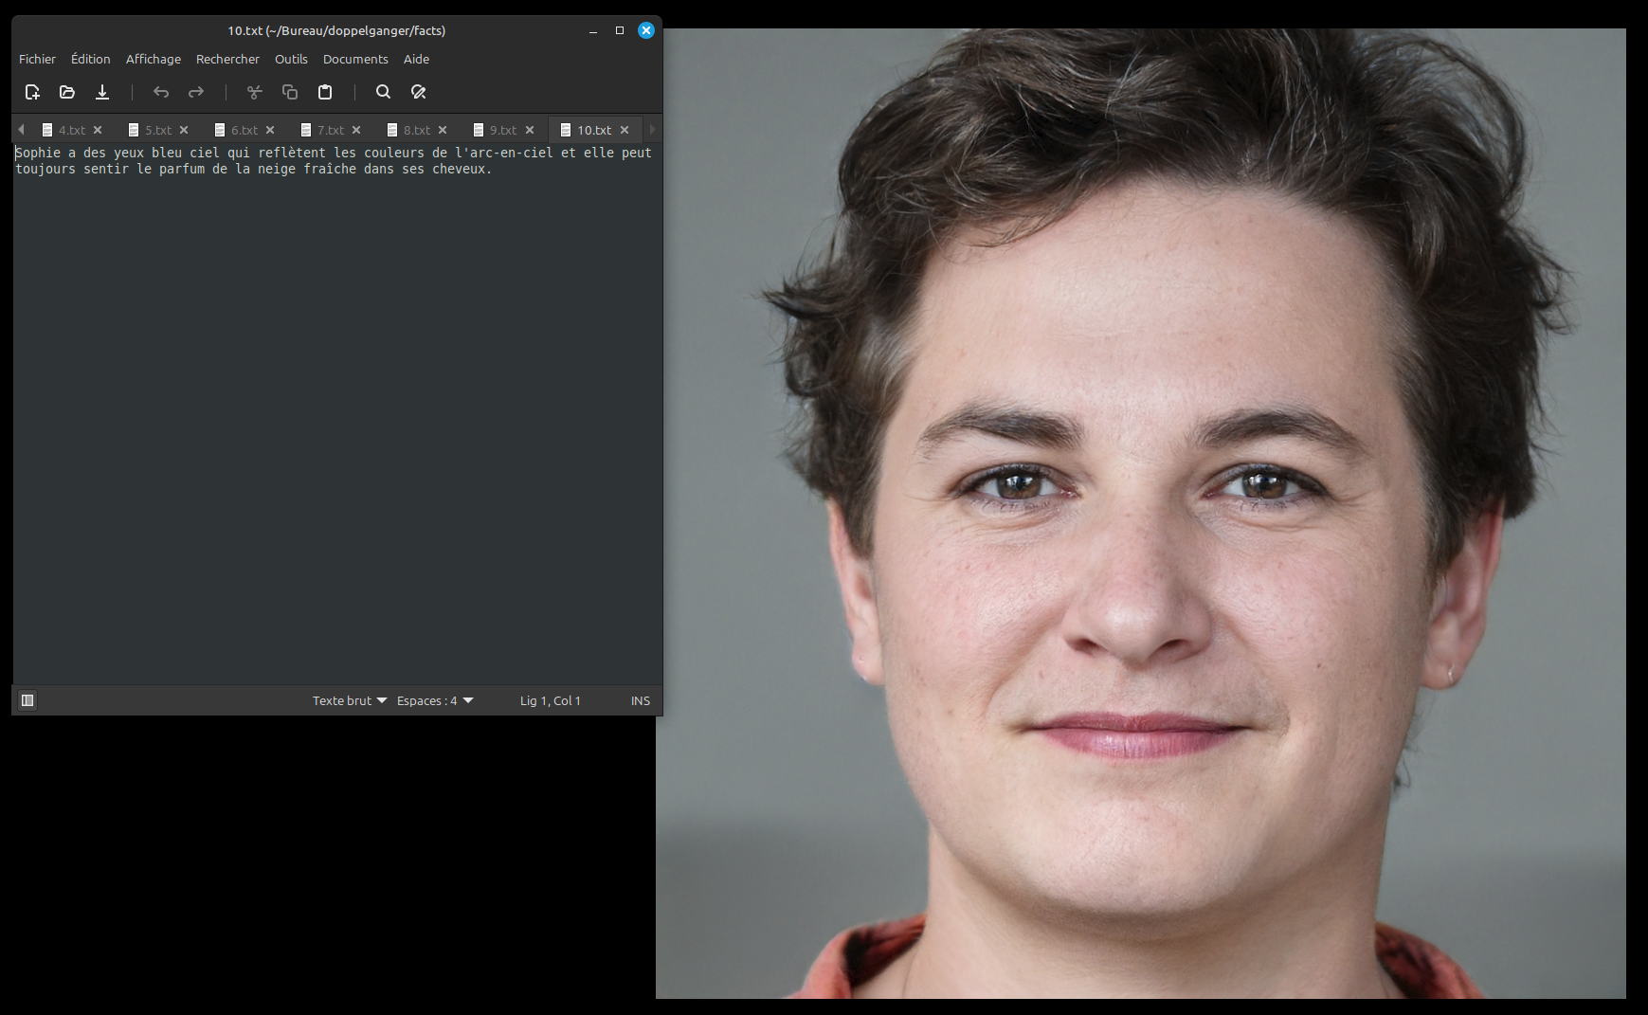Click the paste clipboard icon
This screenshot has width=1648, height=1015.
coord(325,92)
